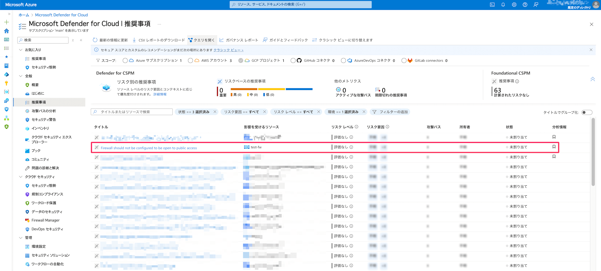Click フィルターの追加 button
Viewport: 601px width, 271px height.
pyautogui.click(x=390, y=112)
